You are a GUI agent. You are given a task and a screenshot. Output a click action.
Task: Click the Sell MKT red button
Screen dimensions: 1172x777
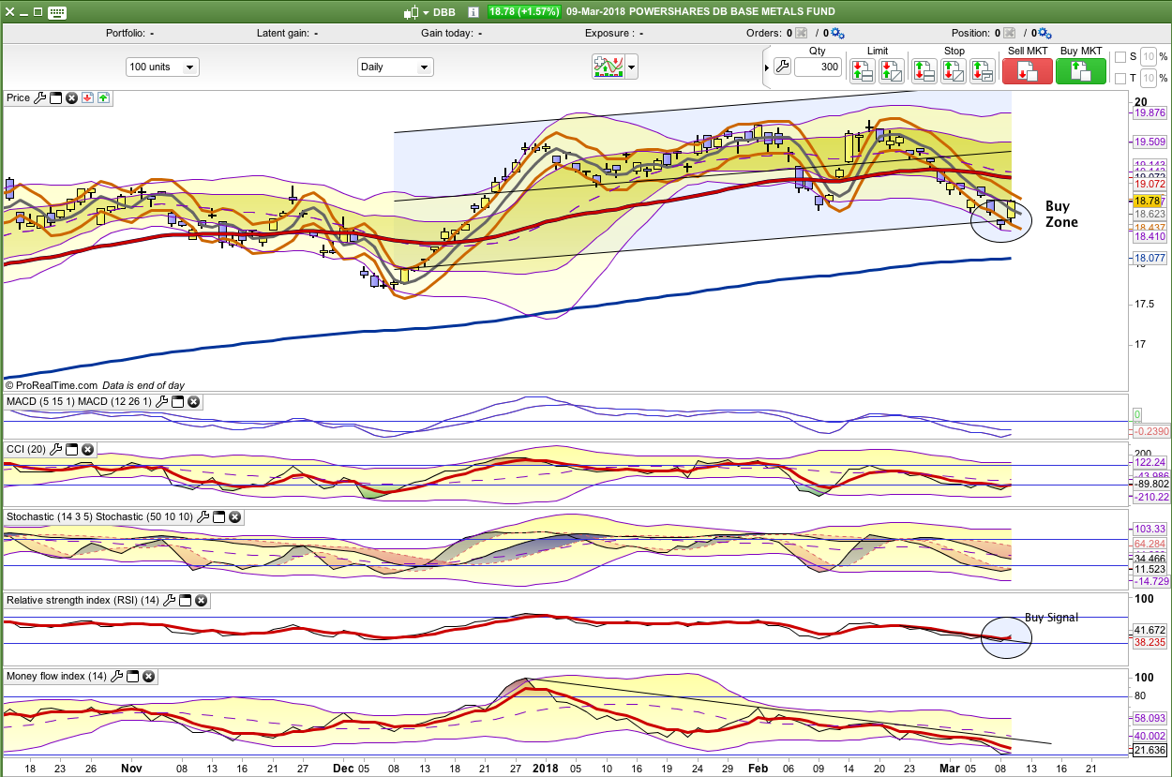pyautogui.click(x=1028, y=71)
